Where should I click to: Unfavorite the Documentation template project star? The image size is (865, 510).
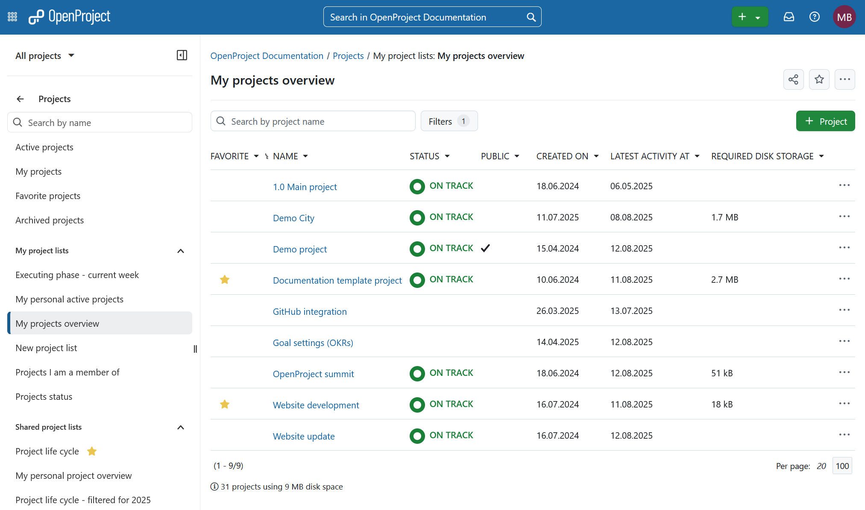[x=225, y=279]
